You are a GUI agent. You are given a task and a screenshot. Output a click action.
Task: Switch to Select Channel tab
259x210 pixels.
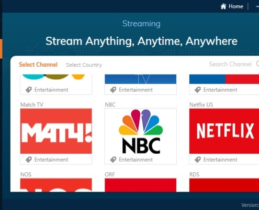point(38,65)
